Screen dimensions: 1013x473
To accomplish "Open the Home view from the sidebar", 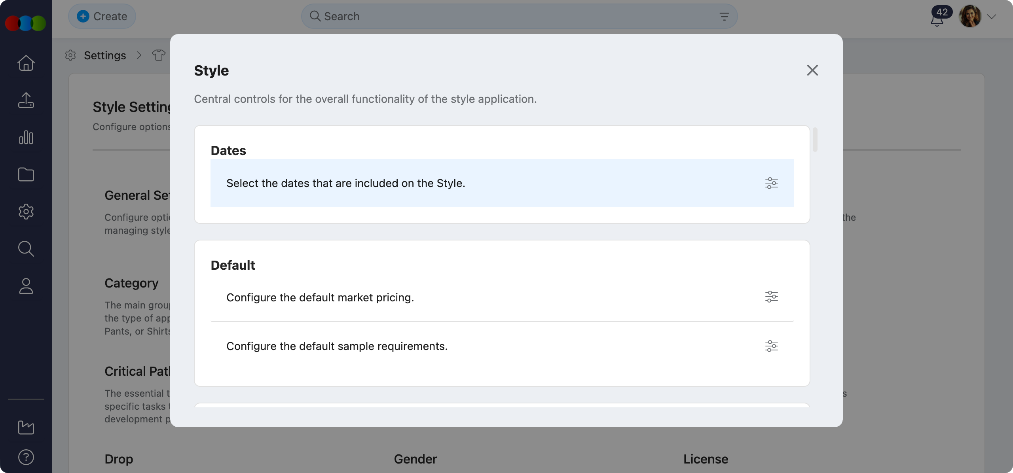I will [26, 63].
